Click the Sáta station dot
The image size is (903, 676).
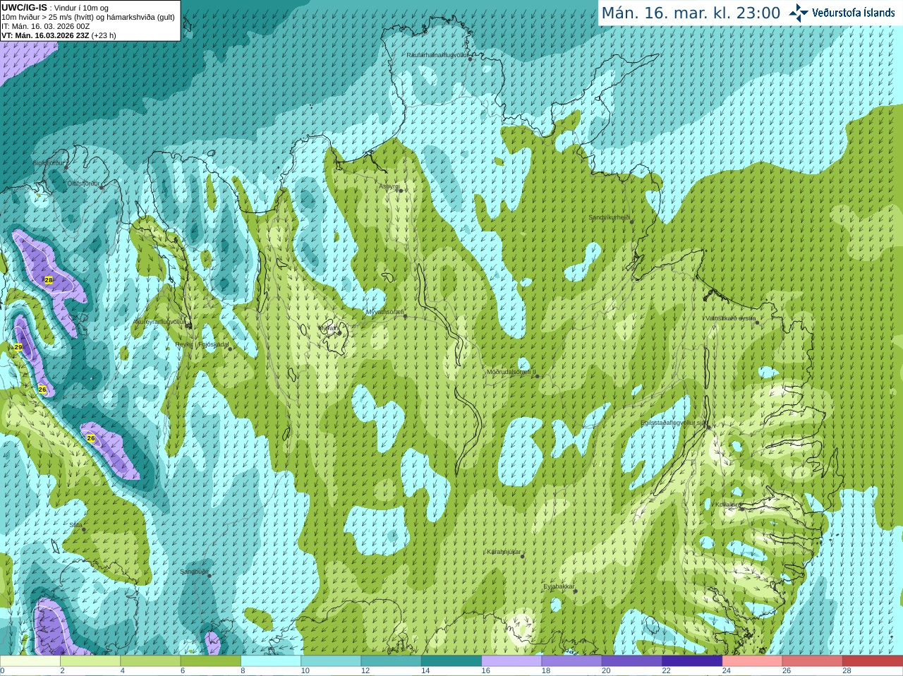click(83, 529)
